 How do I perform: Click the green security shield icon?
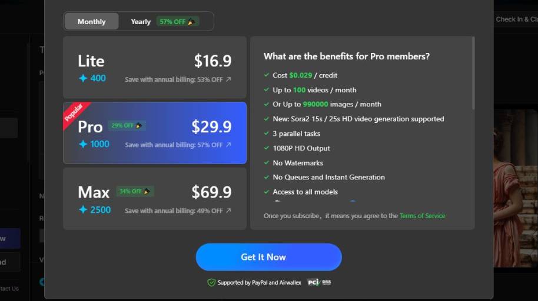tap(211, 283)
